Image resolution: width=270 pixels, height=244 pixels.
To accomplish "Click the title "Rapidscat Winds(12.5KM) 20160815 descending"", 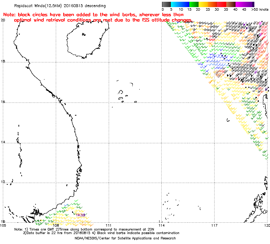I will [x=60, y=6].
